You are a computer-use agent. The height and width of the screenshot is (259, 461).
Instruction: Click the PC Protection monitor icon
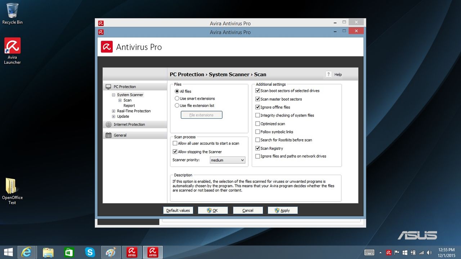click(108, 87)
